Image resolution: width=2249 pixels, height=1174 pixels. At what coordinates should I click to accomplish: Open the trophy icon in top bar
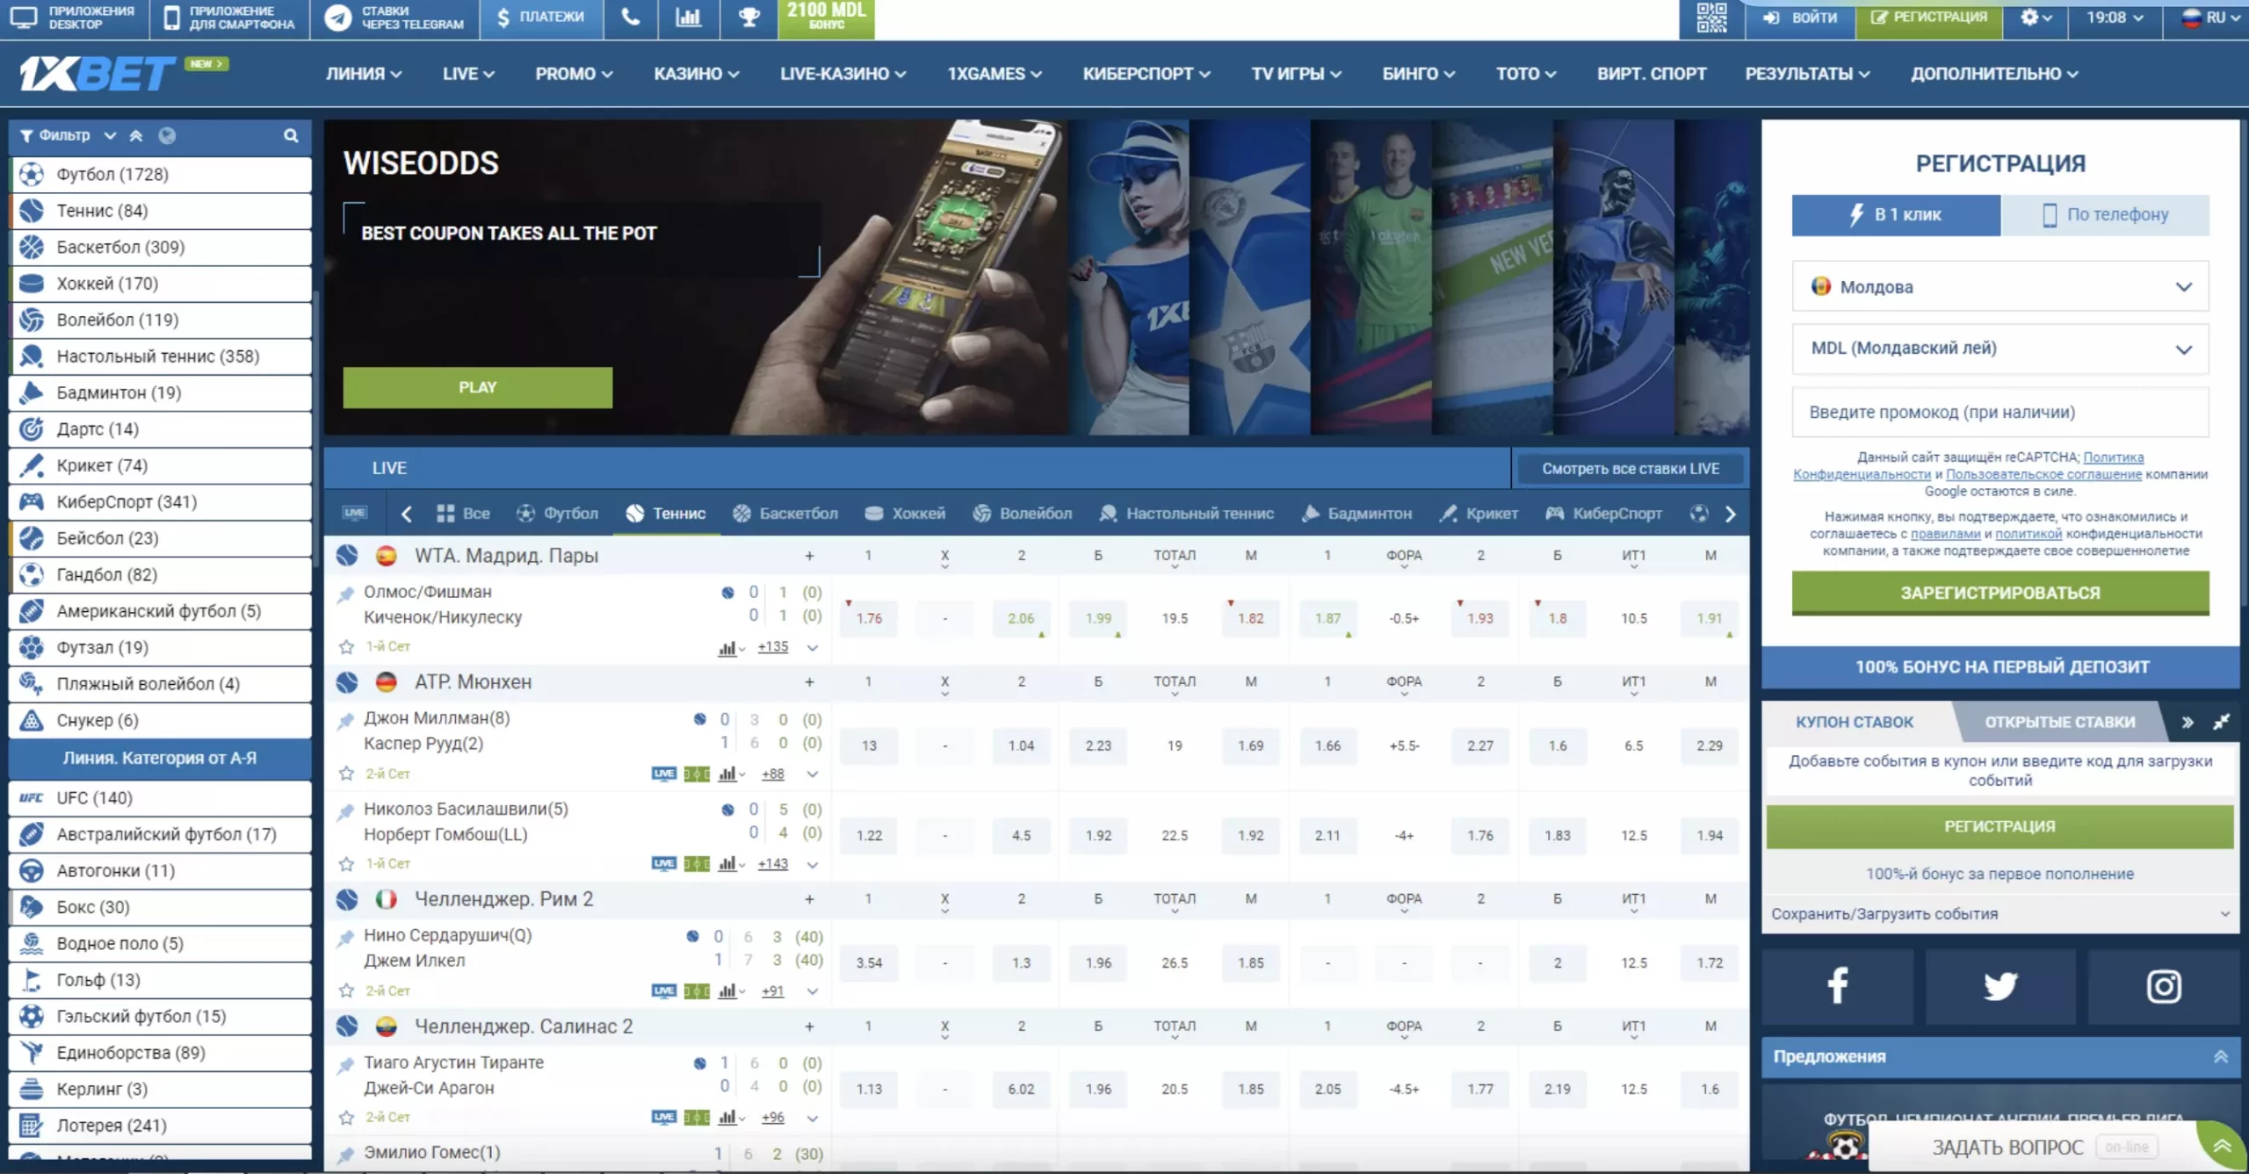[x=748, y=18]
